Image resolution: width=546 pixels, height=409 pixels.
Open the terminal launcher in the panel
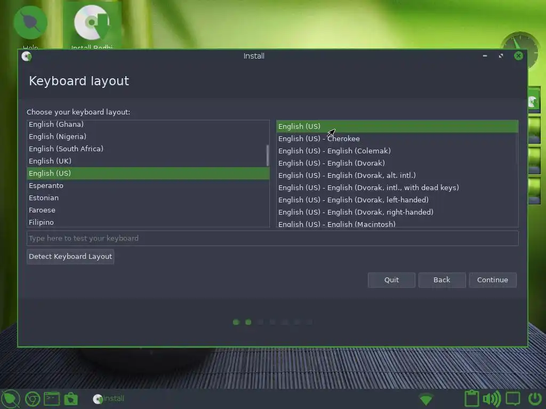(52, 399)
